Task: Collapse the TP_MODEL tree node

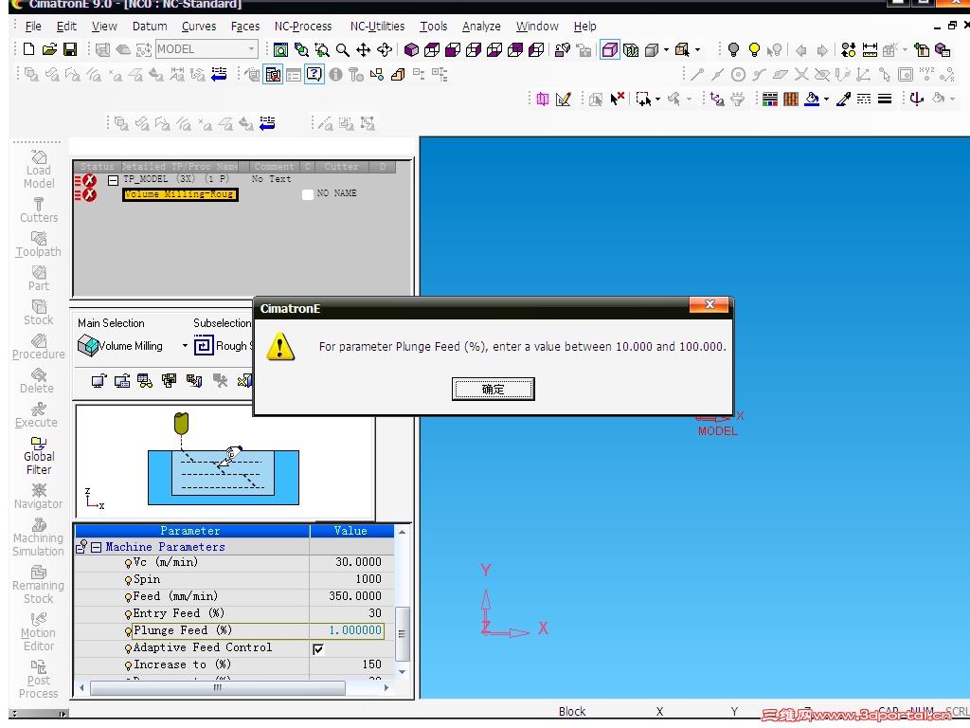Action: pos(113,181)
